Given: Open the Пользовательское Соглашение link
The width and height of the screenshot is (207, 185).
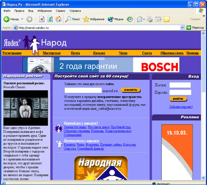Looking at the screenshot, I should pos(118,131).
